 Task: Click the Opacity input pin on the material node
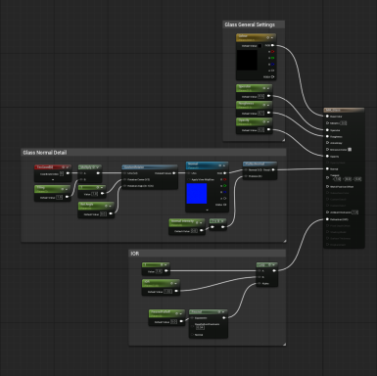click(x=327, y=156)
